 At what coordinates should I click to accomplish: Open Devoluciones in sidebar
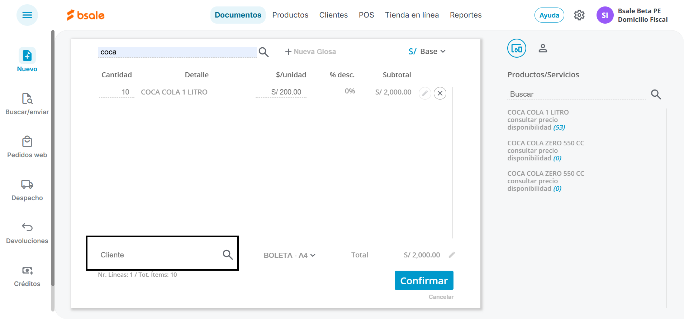[27, 233]
